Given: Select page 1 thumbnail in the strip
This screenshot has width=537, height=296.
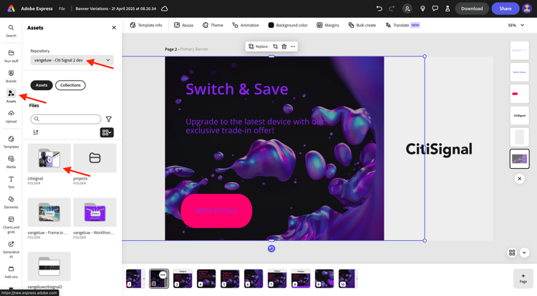Looking at the screenshot, I should click(x=134, y=278).
